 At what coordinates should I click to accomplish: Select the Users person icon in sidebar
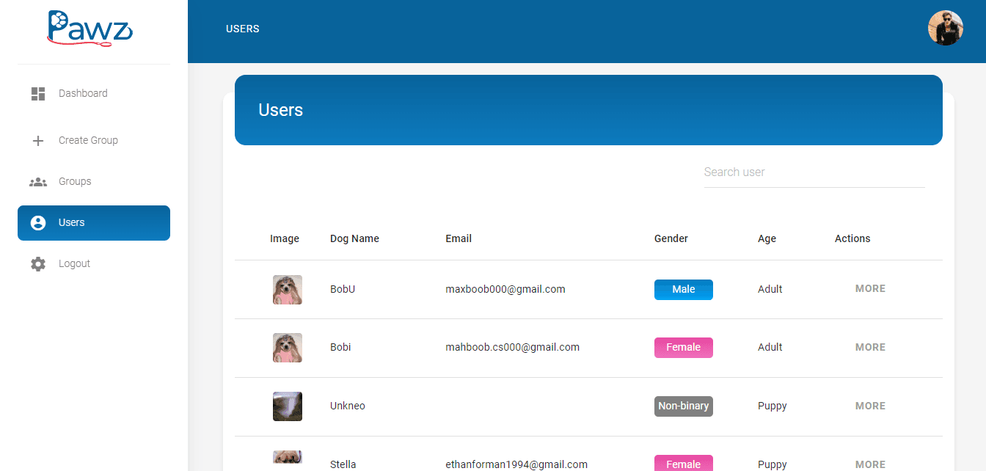pos(37,222)
